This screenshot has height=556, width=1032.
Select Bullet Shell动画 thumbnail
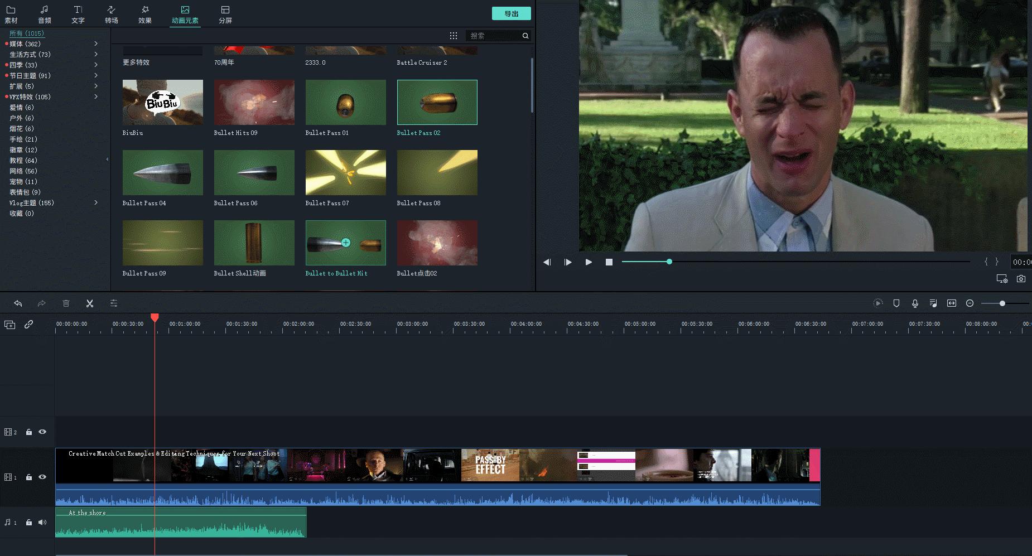[254, 243]
